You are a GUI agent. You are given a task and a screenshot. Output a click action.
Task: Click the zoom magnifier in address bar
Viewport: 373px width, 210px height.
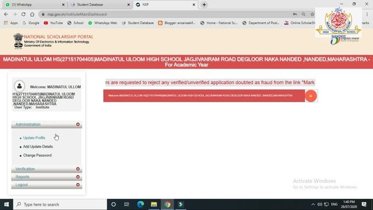304,14
